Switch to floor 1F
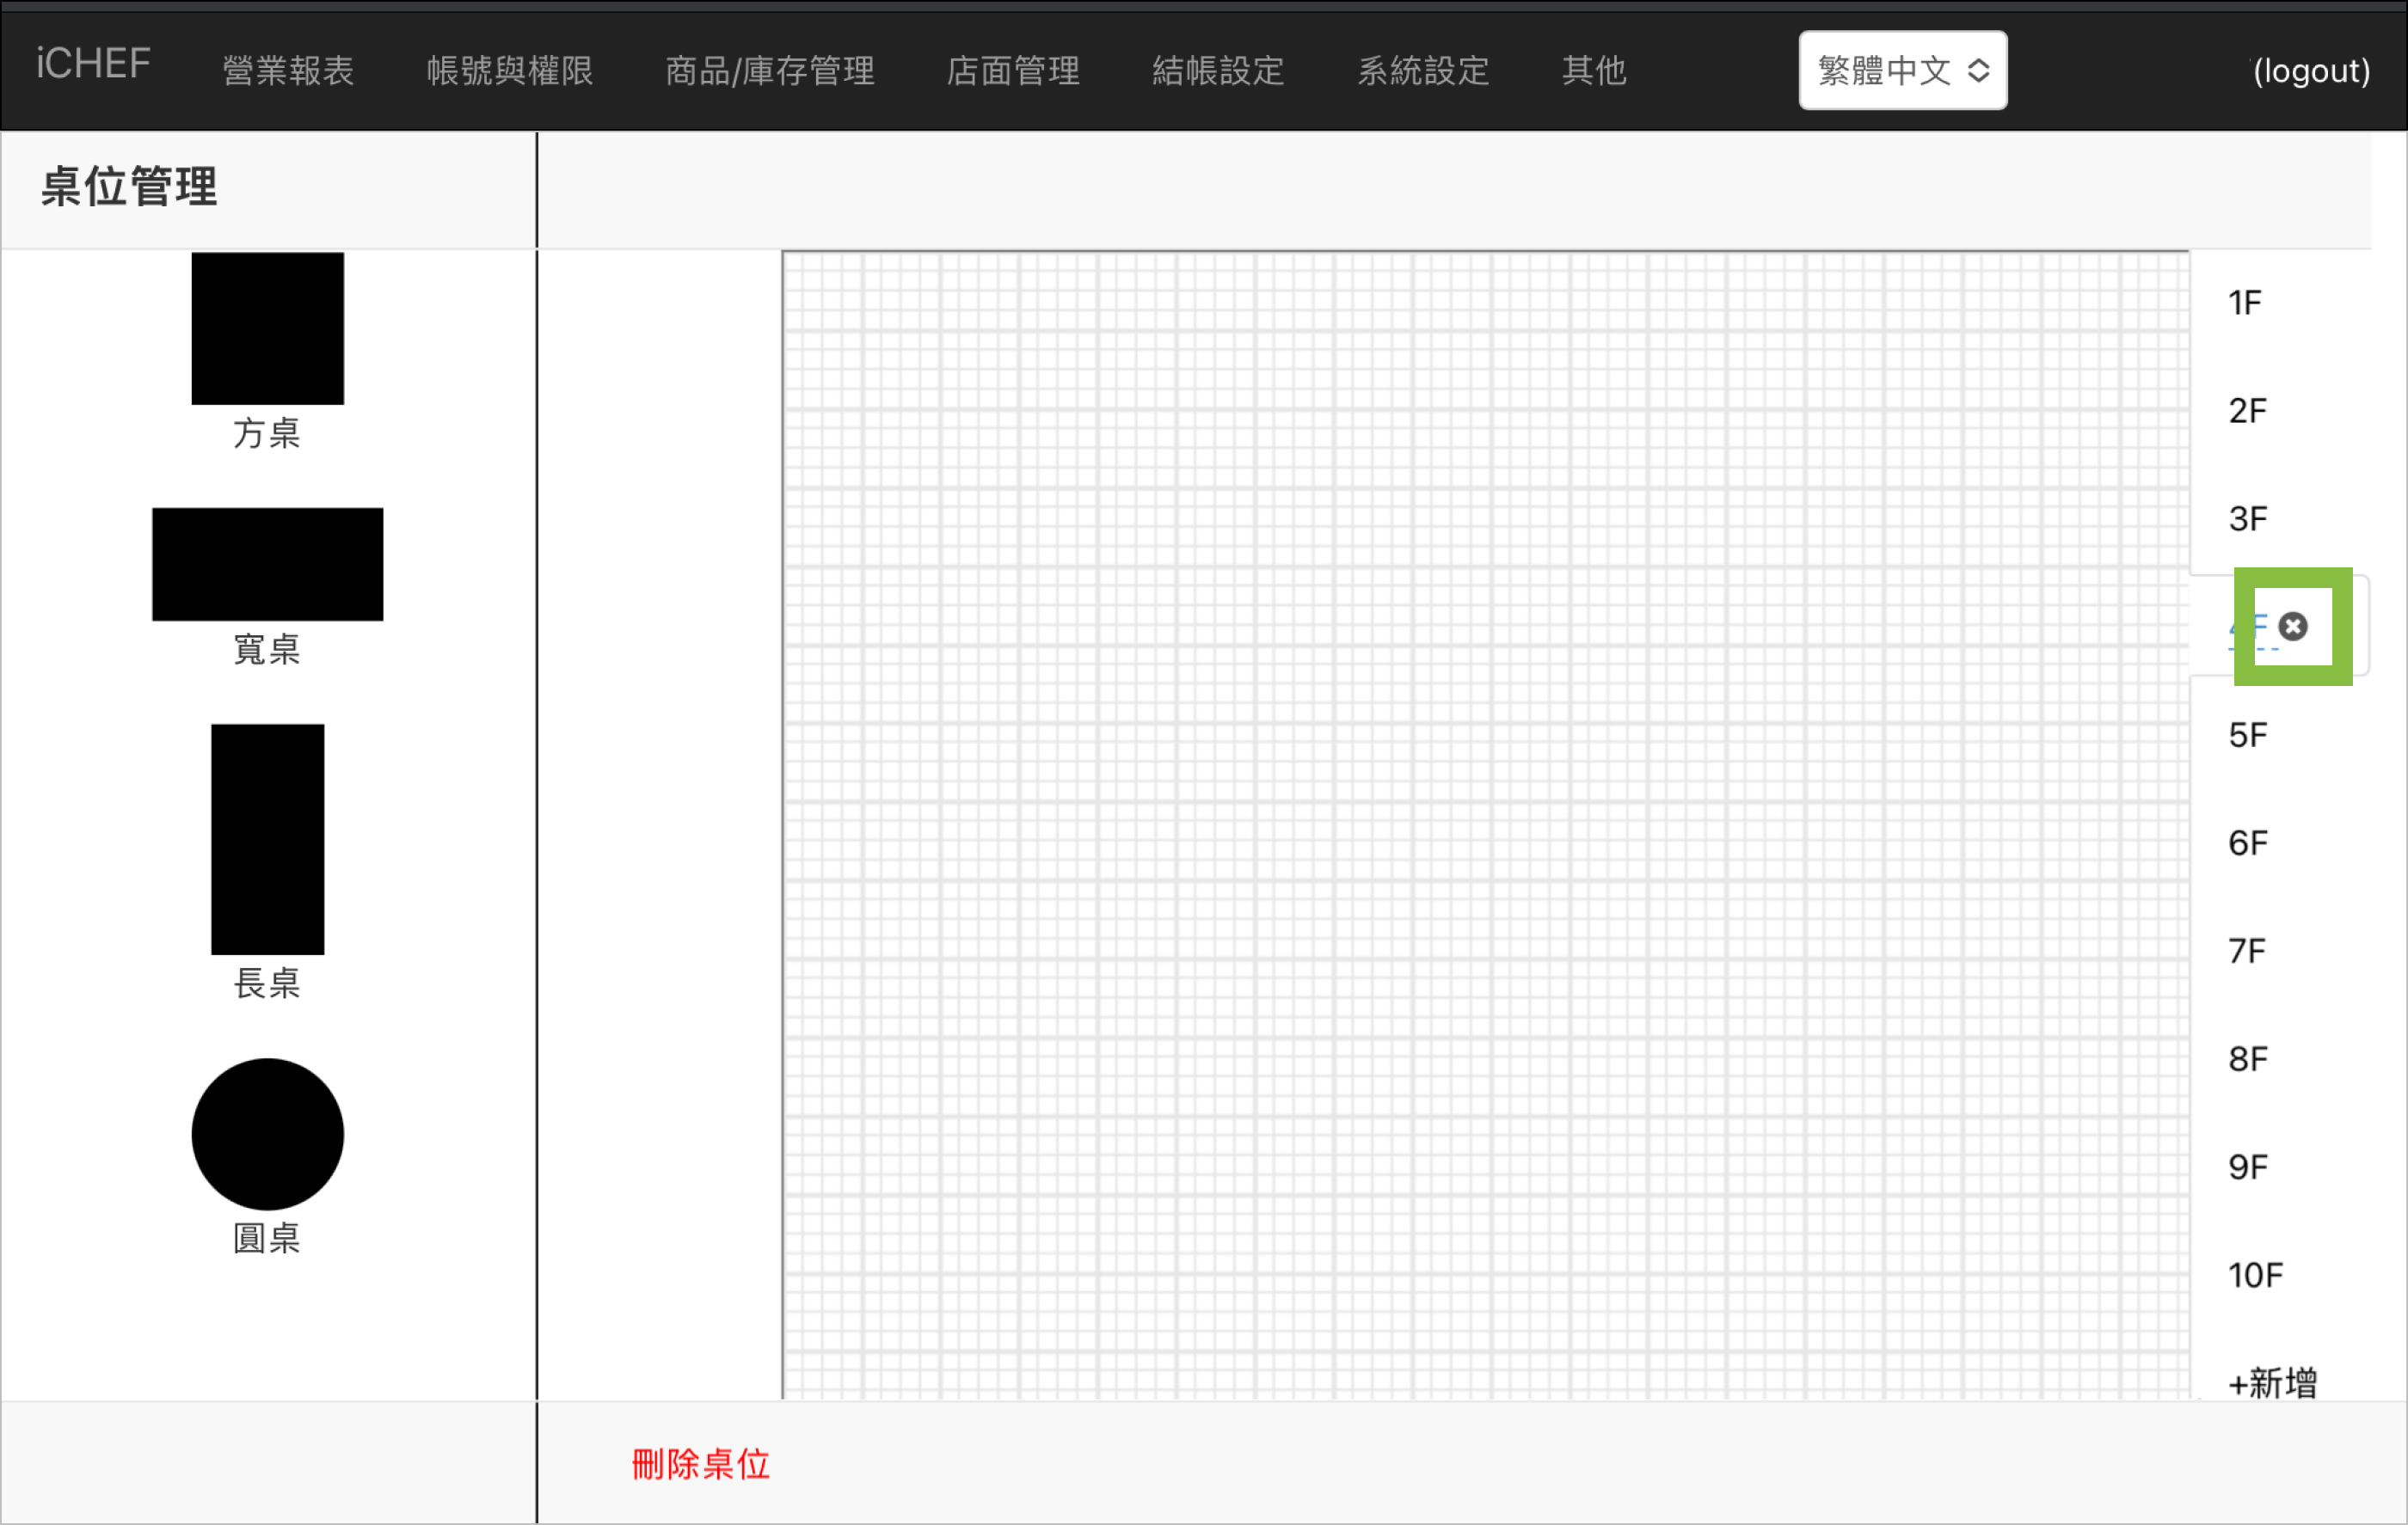The width and height of the screenshot is (2408, 1525). pos(2245,302)
